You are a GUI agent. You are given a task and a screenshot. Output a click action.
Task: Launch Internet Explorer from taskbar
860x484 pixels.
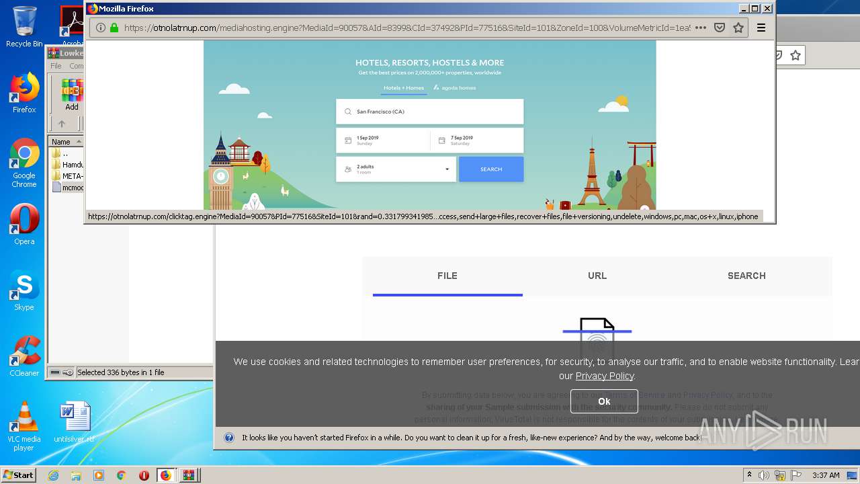click(x=53, y=475)
